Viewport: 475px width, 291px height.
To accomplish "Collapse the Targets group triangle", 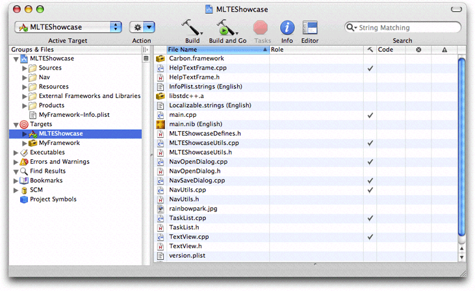I will (x=16, y=124).
